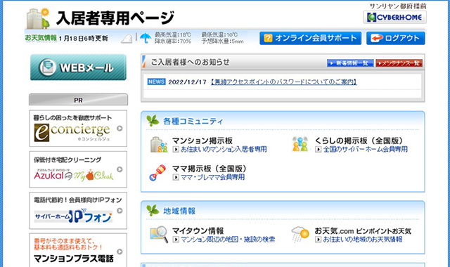Click the leaf icon beside 各種コミュニティ
The height and width of the screenshot is (267, 450).
pyautogui.click(x=153, y=121)
